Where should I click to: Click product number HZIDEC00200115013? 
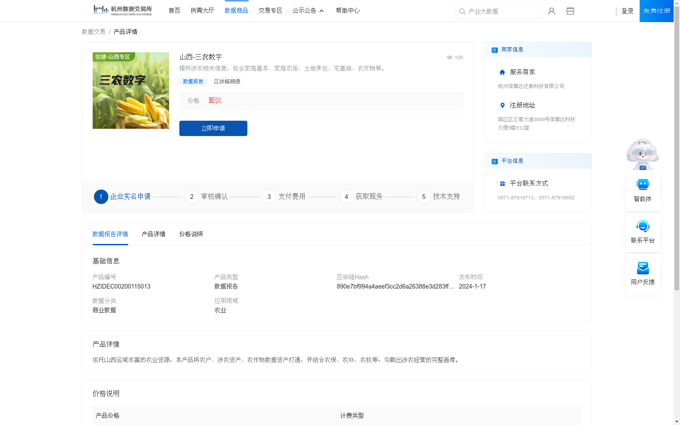point(122,286)
